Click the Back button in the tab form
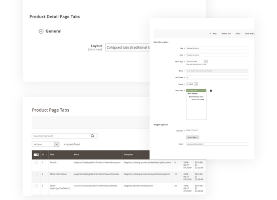Screen dimensions: 277x200 pos(213,34)
